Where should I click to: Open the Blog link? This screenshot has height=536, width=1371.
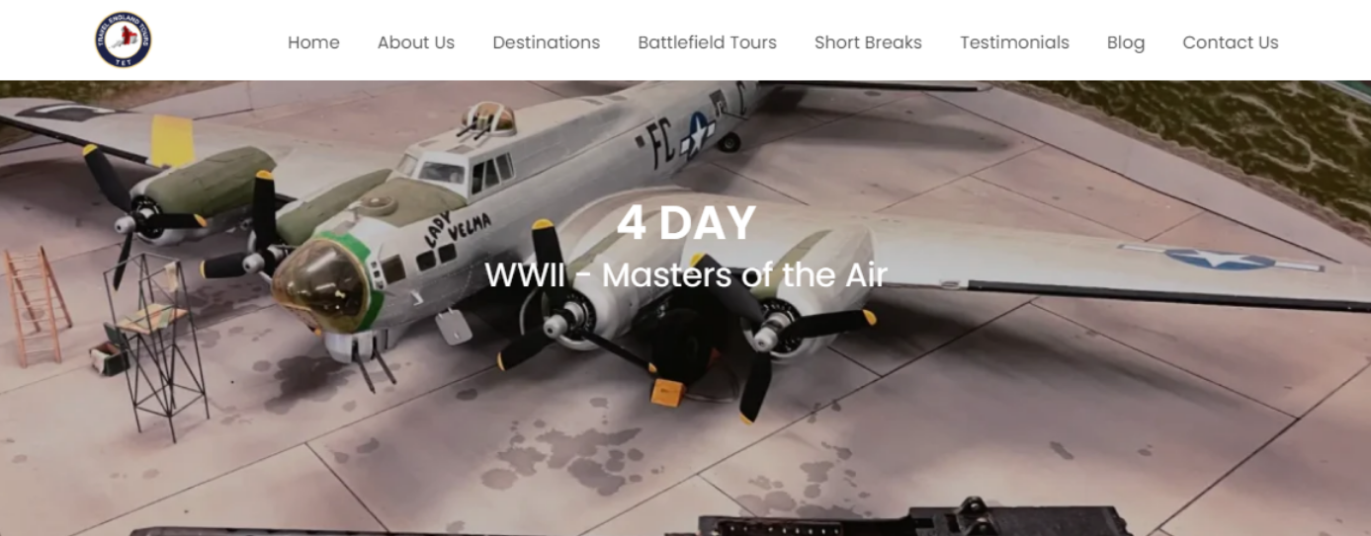point(1126,42)
